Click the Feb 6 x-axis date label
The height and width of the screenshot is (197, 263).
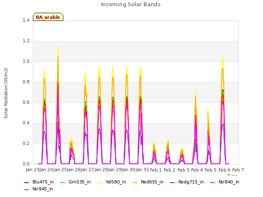[x=224, y=170]
